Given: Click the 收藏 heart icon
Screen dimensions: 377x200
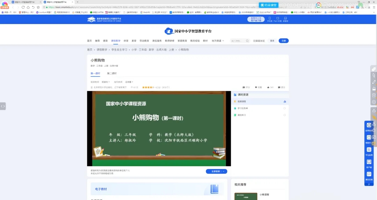Looking at the screenshot, I should (256, 87).
